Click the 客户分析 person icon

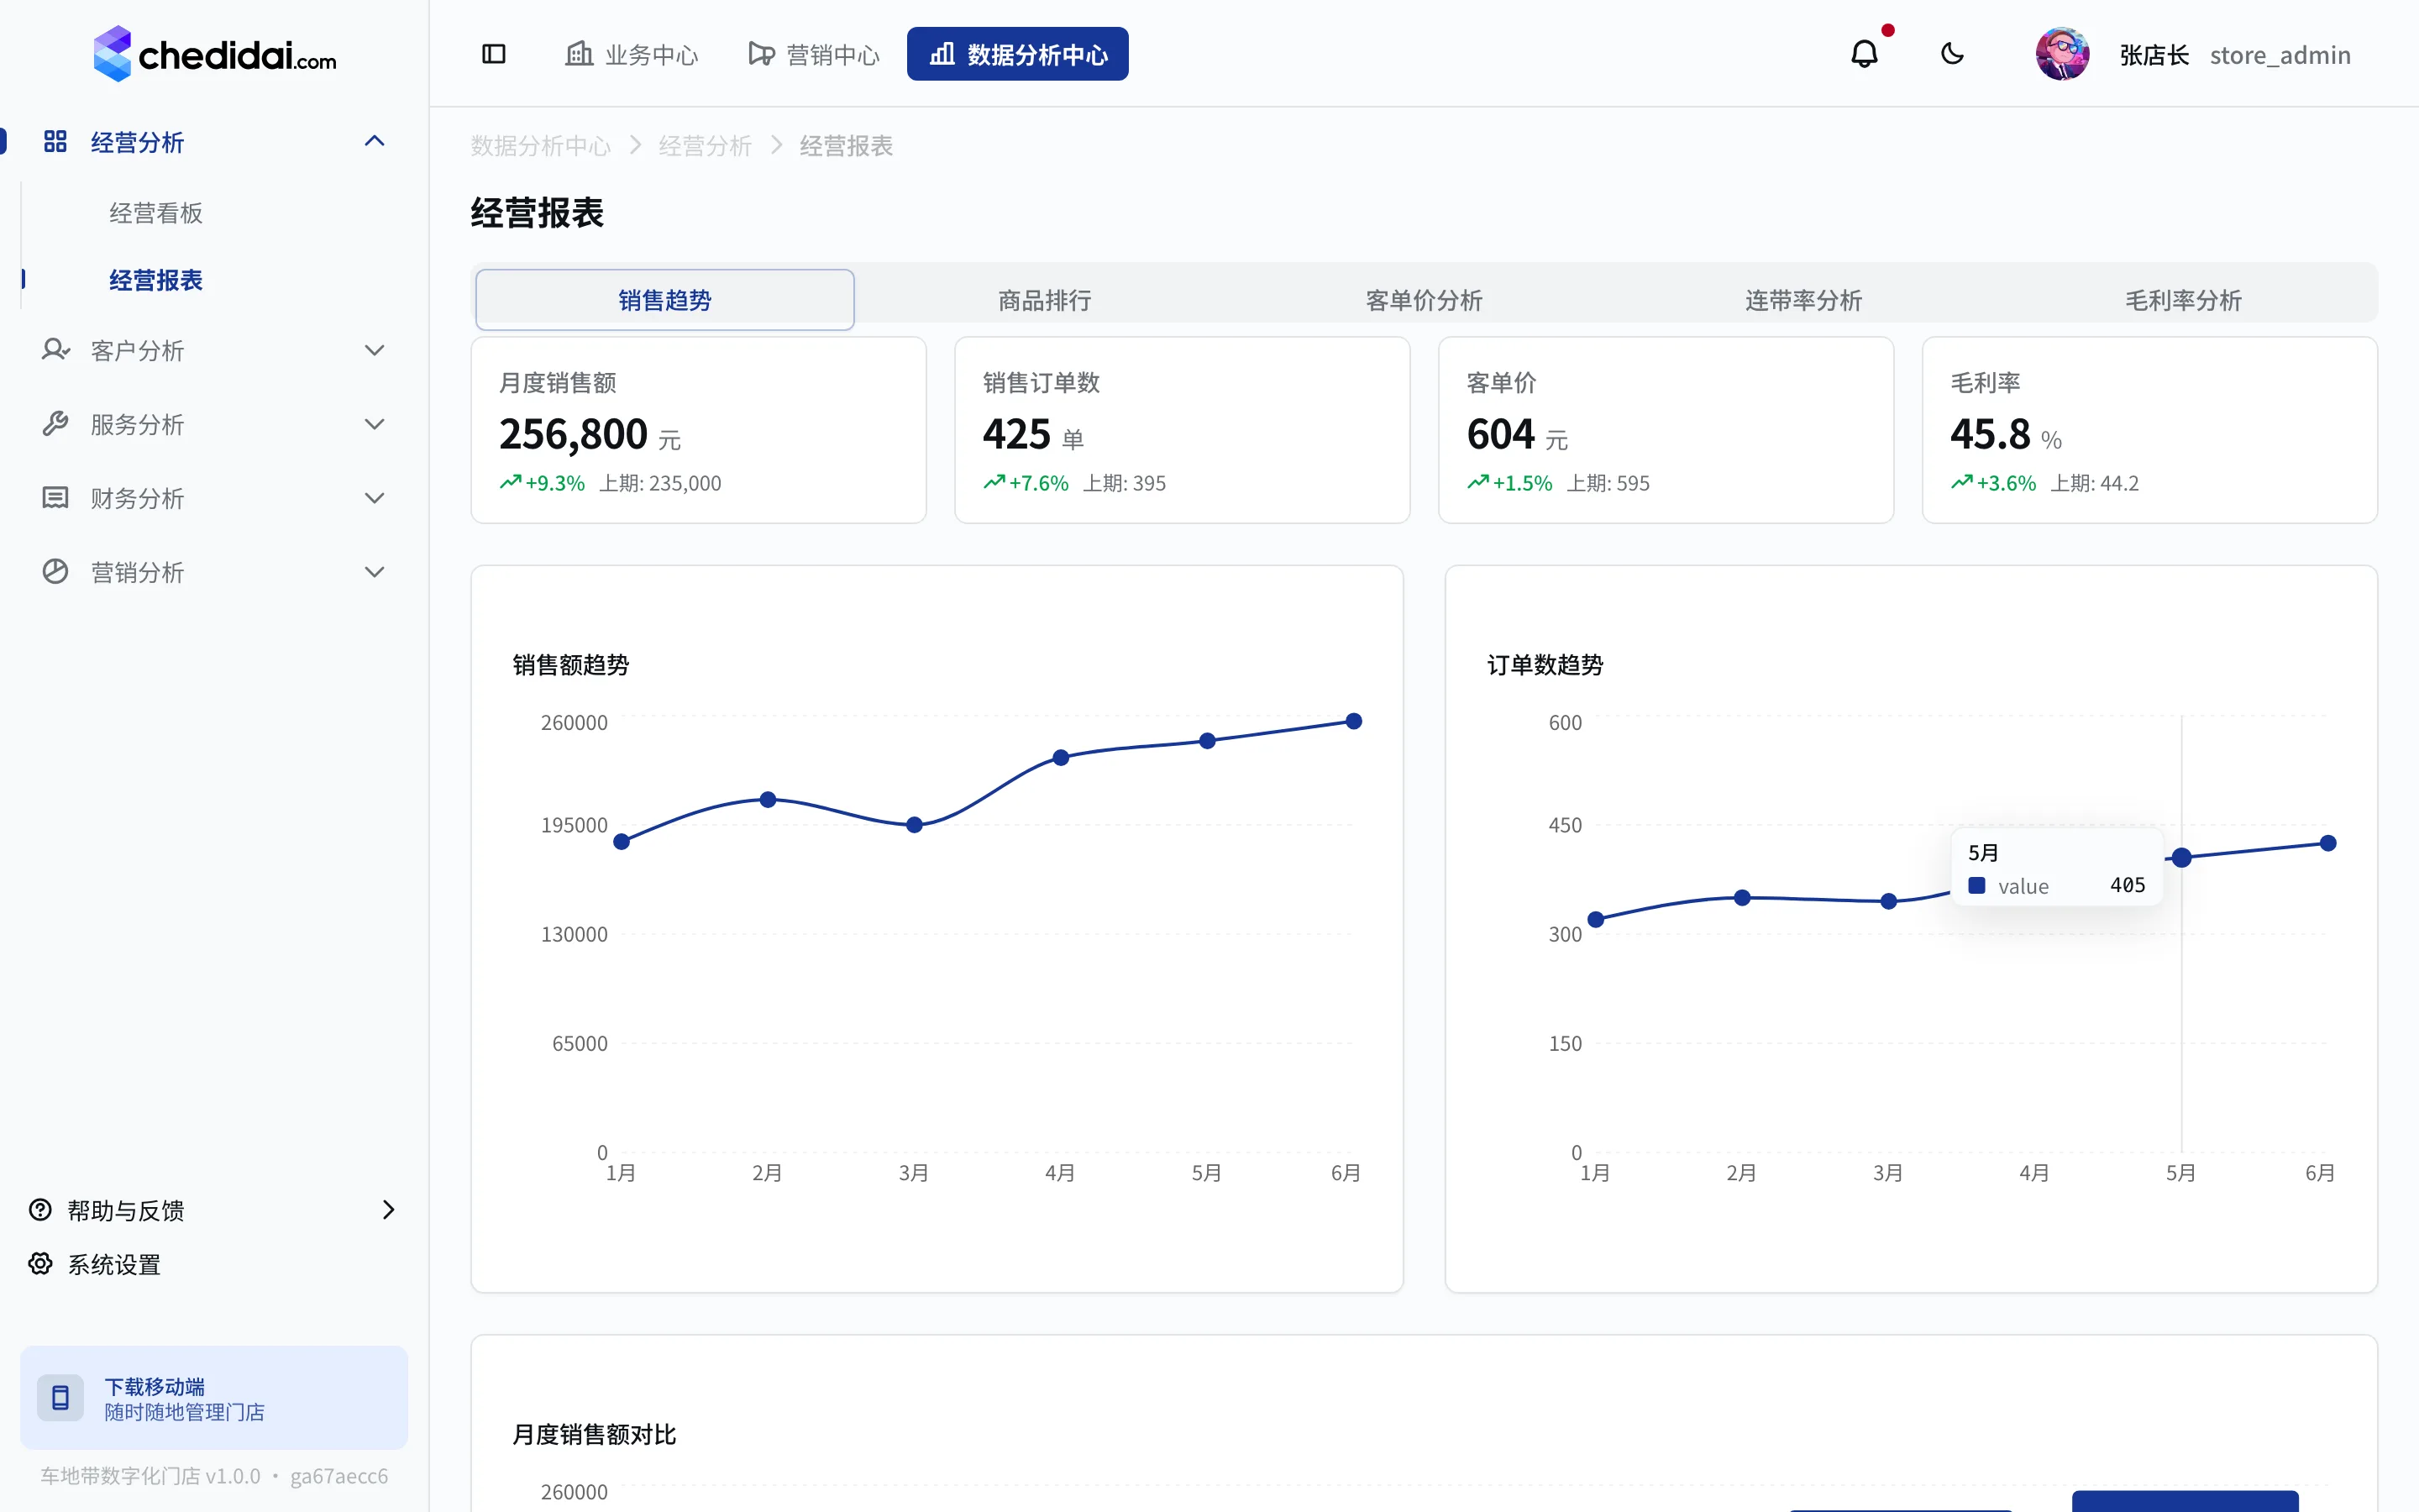55,350
